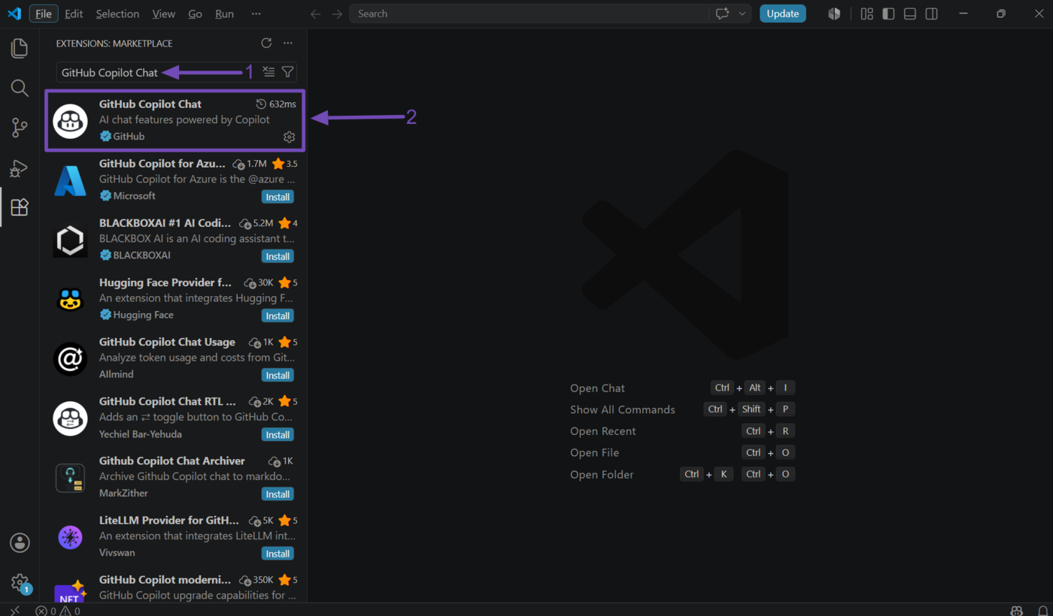Open Manage gear for GitHub Copilot Chat

289,137
